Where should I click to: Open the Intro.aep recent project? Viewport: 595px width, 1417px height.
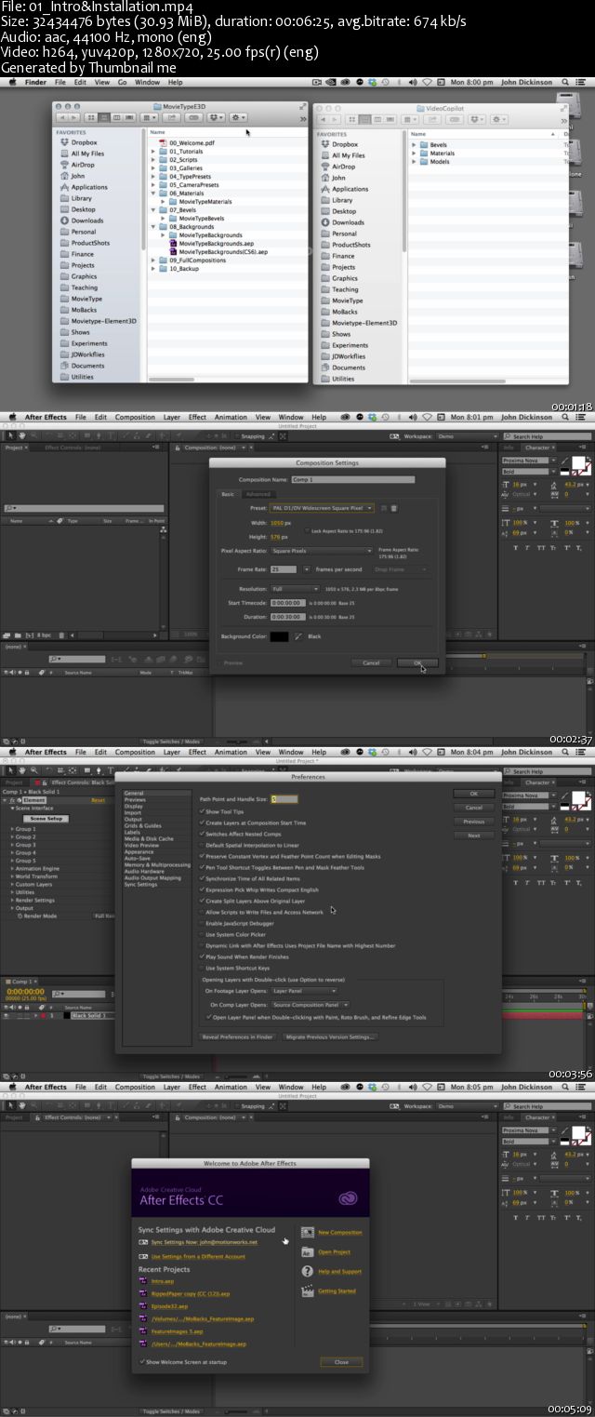(x=162, y=1280)
